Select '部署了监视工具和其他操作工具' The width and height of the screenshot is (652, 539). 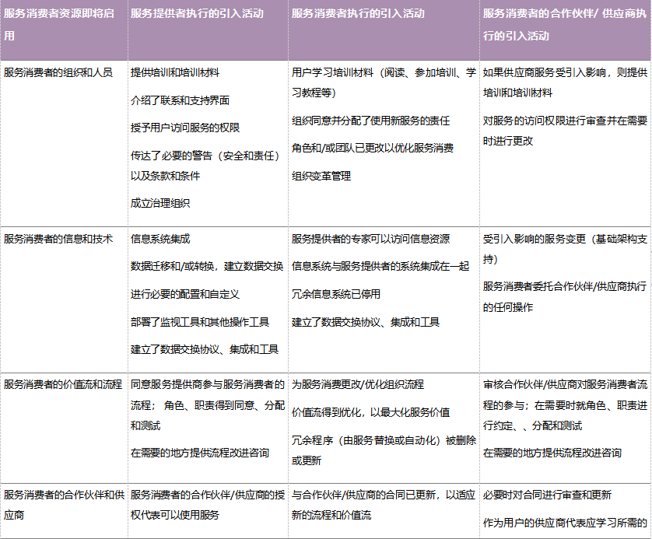200,322
